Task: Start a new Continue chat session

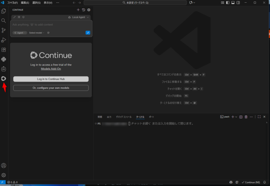Action: (x=78, y=10)
